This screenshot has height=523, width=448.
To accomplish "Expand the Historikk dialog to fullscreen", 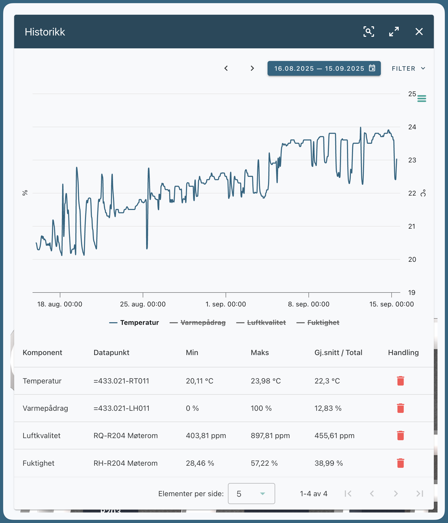I will point(394,32).
